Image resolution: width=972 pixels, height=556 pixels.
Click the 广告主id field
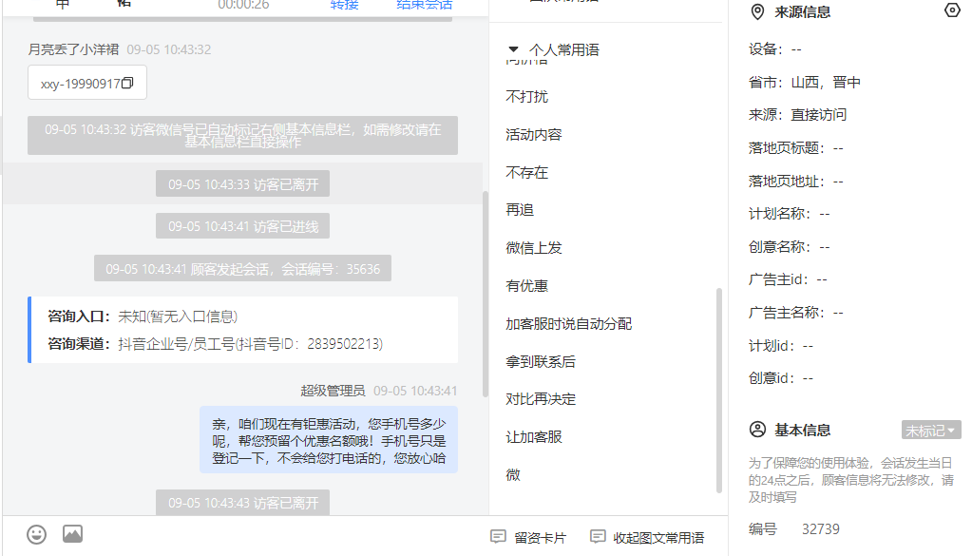coord(788,279)
